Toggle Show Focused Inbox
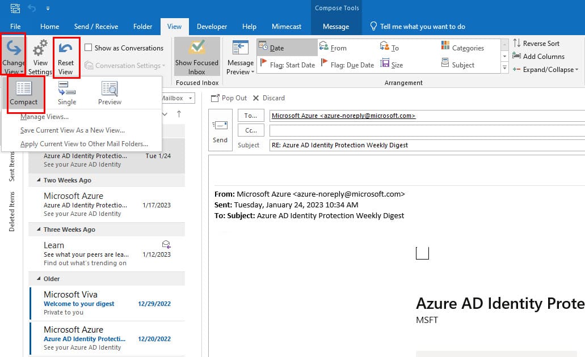585x357 pixels. click(197, 56)
